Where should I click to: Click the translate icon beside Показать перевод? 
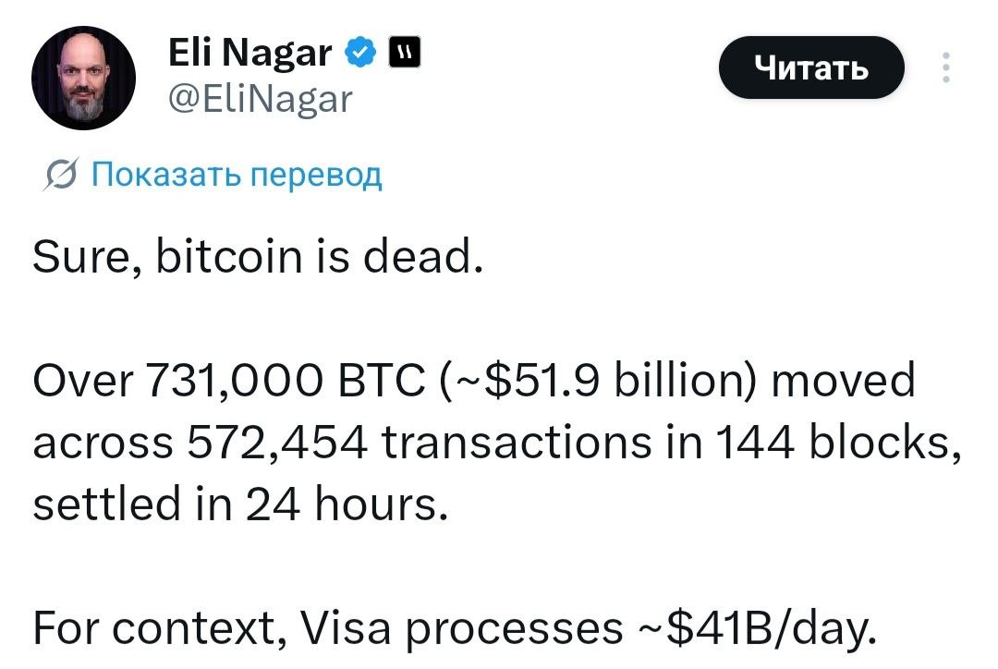coord(61,175)
